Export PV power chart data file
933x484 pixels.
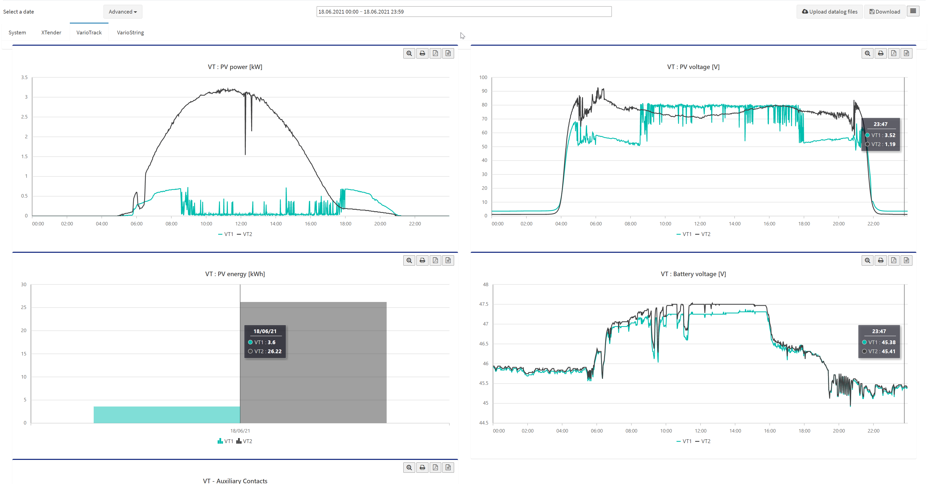click(x=448, y=53)
